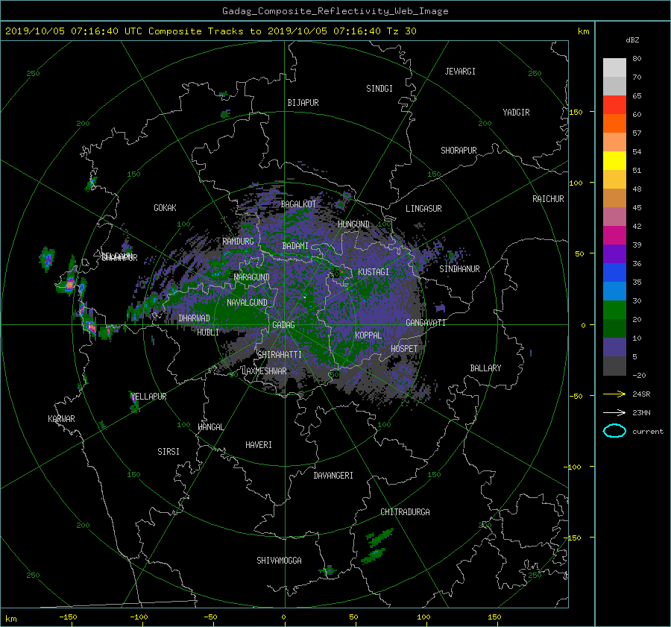671x627 pixels.
Task: Select the blue 35-36 dBZ color swatch
Action: click(614, 273)
